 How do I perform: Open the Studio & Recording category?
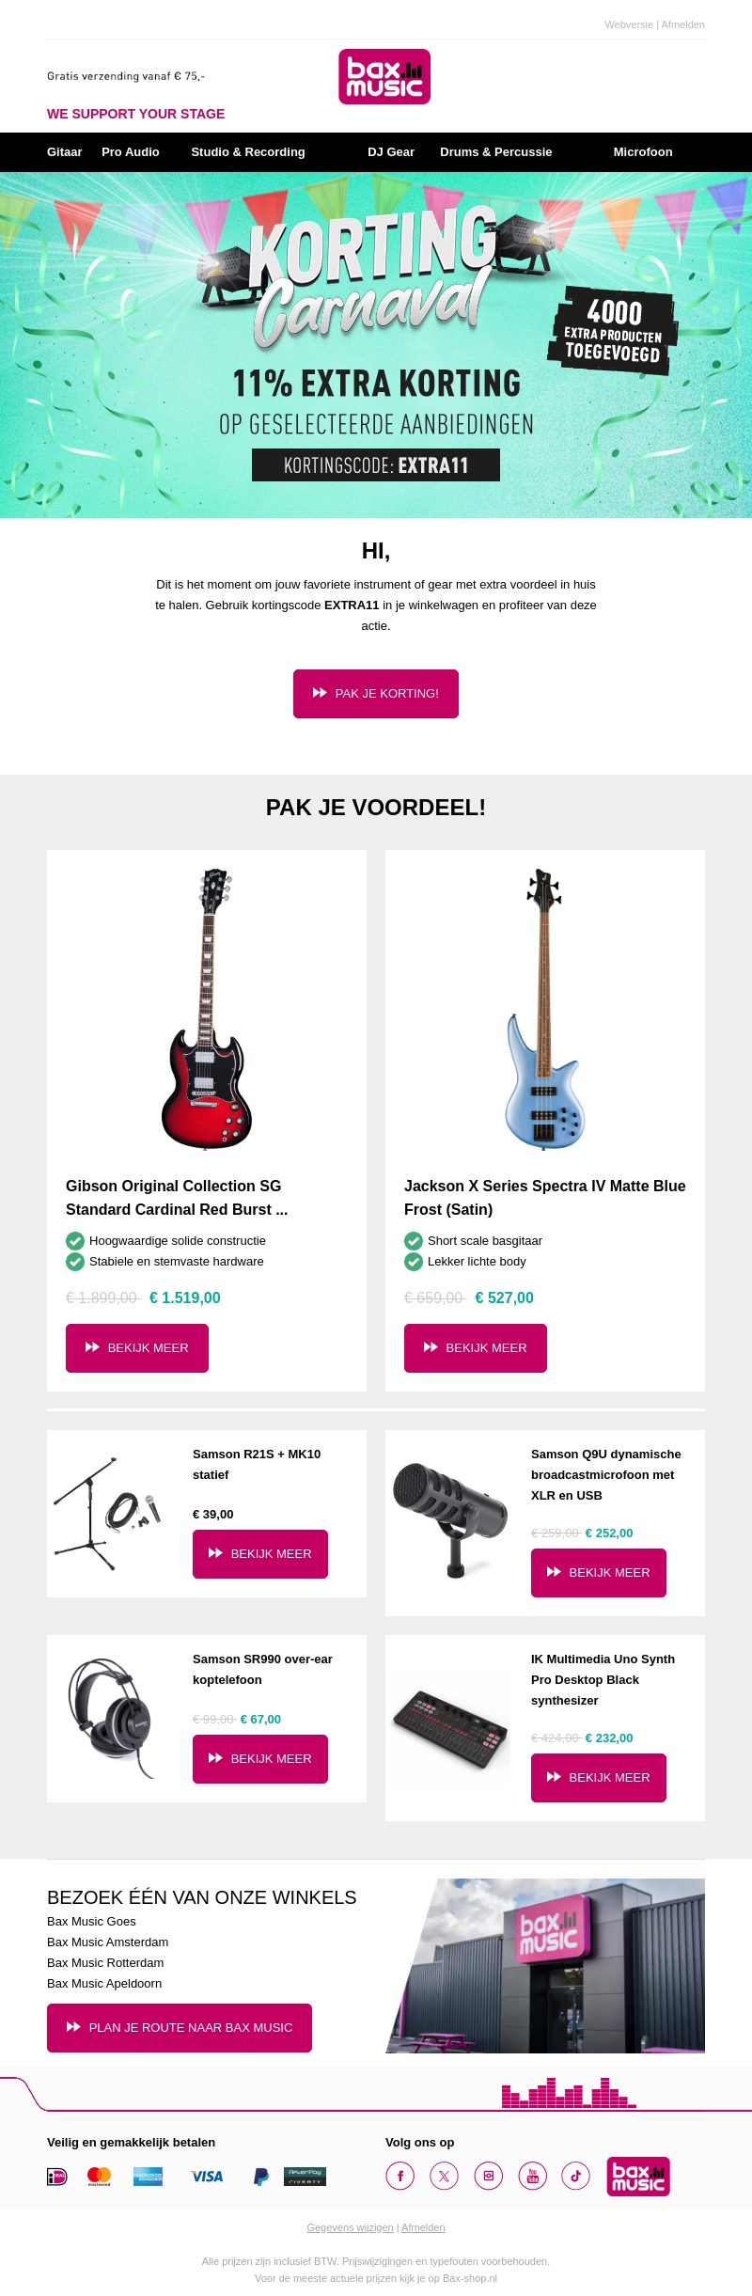[248, 151]
